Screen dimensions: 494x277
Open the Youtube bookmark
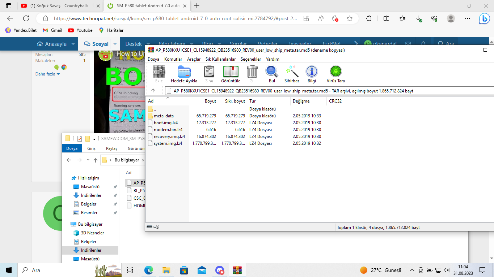tap(80, 30)
